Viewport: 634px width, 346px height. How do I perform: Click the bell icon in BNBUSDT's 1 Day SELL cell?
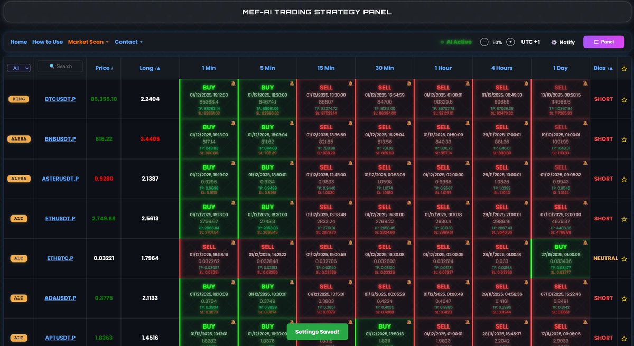[583, 122]
